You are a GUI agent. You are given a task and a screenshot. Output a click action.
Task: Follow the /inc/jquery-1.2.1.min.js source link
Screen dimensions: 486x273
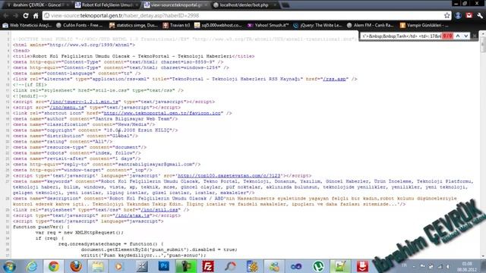84,102
